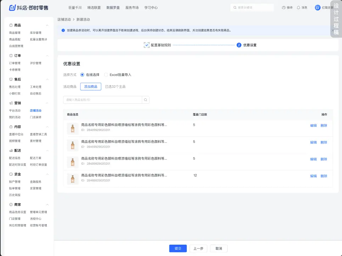
Task: Click the 提交 submit button
Action: (178, 248)
